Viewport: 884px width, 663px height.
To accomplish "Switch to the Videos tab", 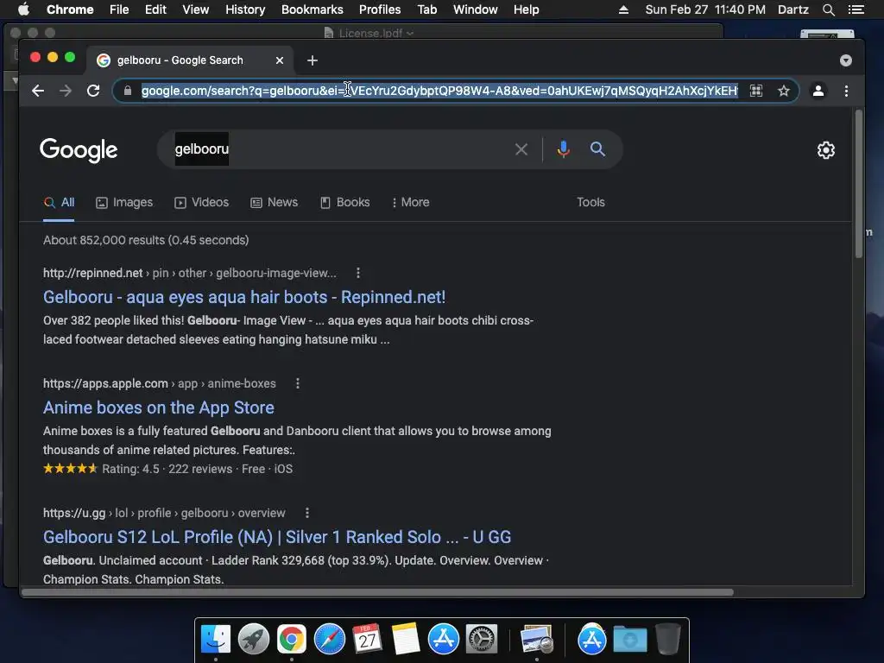I will (x=202, y=202).
